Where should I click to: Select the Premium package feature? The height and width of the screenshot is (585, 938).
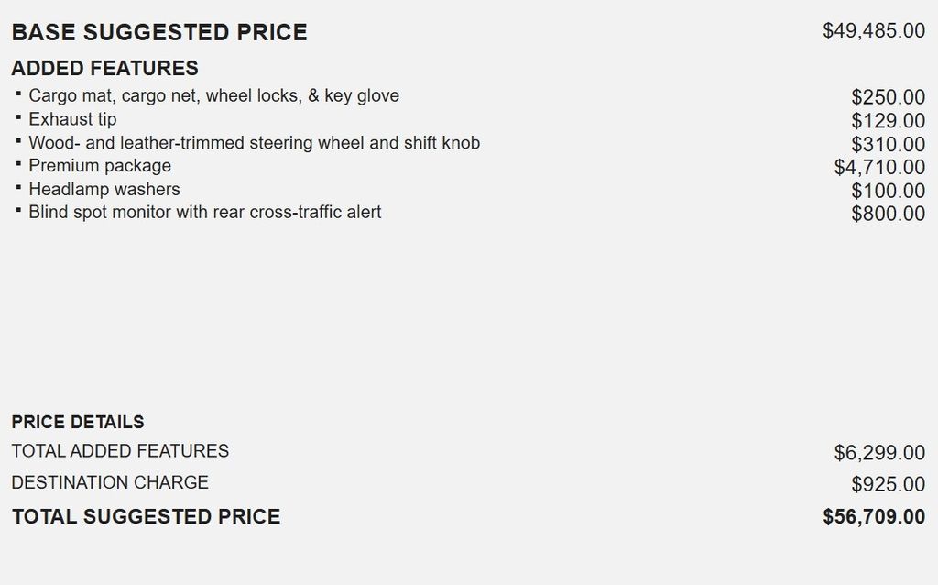(100, 166)
